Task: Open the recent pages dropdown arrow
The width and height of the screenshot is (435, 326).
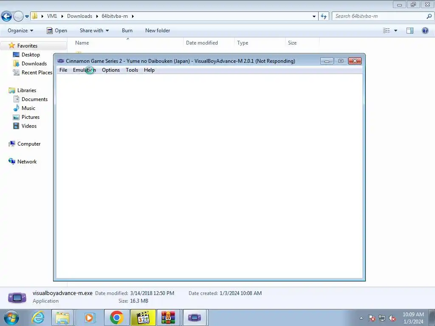Action: [x=27, y=17]
